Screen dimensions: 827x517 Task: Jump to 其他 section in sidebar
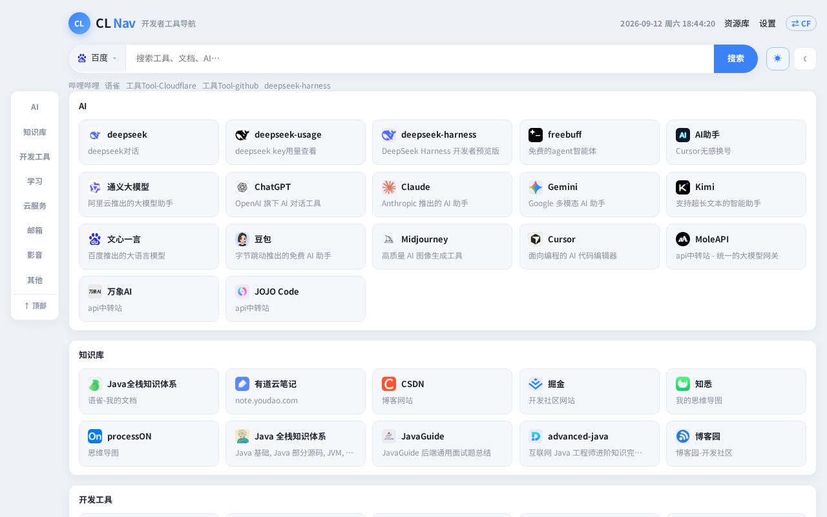pyautogui.click(x=35, y=280)
